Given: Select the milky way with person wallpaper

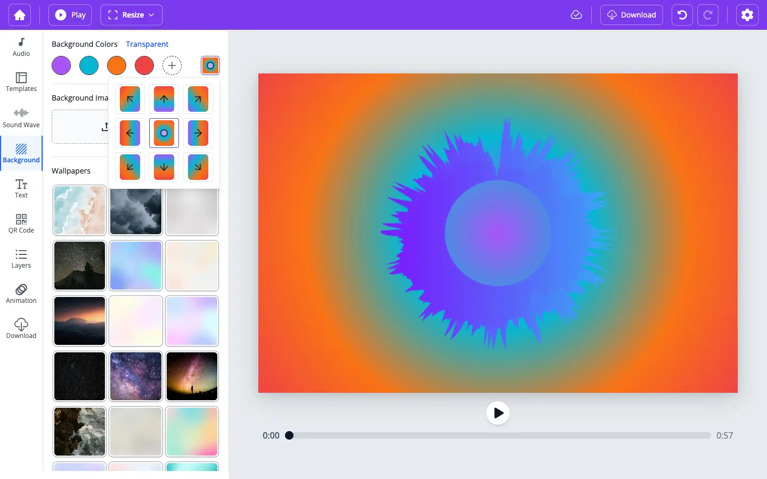Looking at the screenshot, I should click(x=192, y=376).
